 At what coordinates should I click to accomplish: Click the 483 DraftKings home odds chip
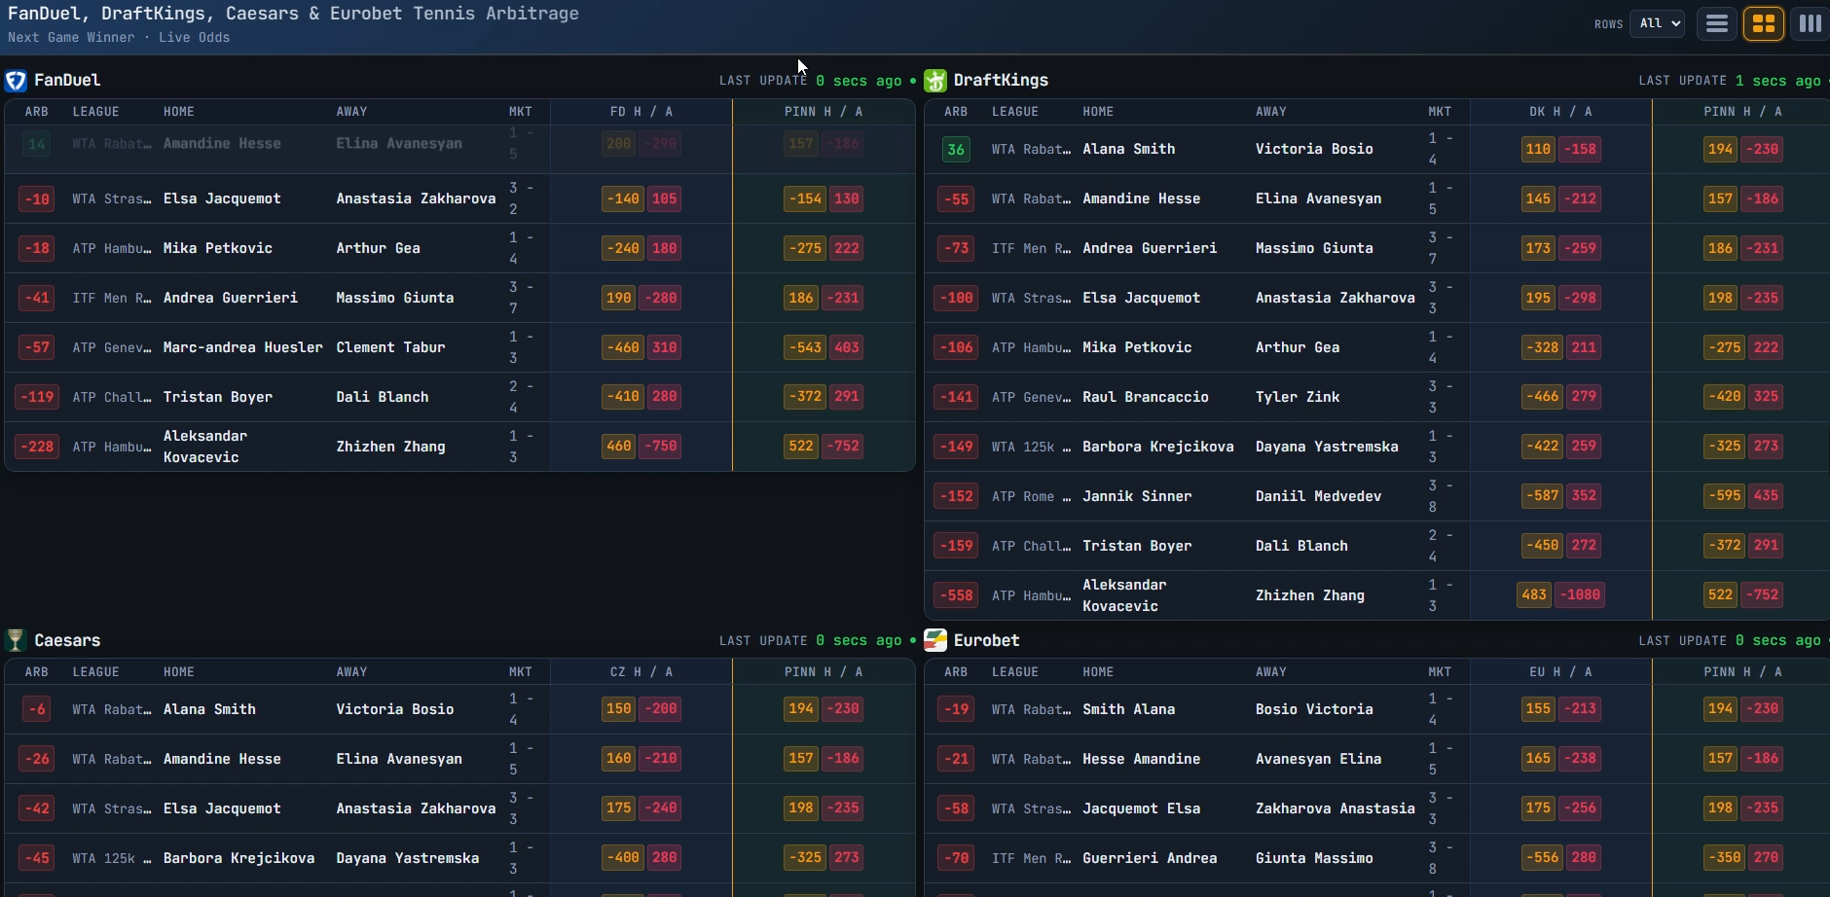pos(1534,595)
